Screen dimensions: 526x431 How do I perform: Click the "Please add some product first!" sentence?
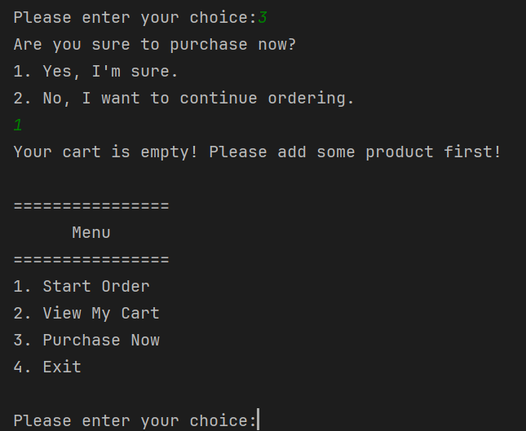[355, 152]
